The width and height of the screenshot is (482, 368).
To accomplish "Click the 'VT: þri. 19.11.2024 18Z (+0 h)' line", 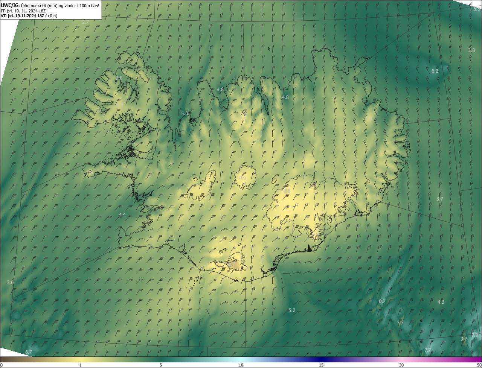I will pos(29,16).
